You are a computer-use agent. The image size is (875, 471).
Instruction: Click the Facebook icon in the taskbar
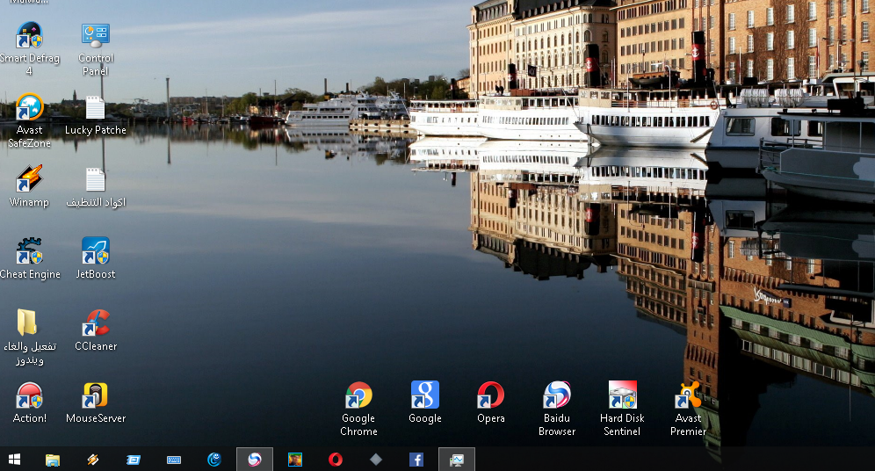click(x=416, y=460)
